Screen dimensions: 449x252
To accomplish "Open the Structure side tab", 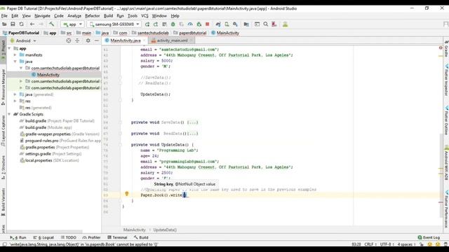I will coord(3,167).
